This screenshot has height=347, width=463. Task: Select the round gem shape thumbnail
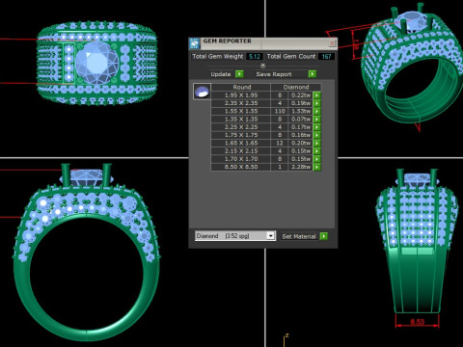[x=202, y=92]
